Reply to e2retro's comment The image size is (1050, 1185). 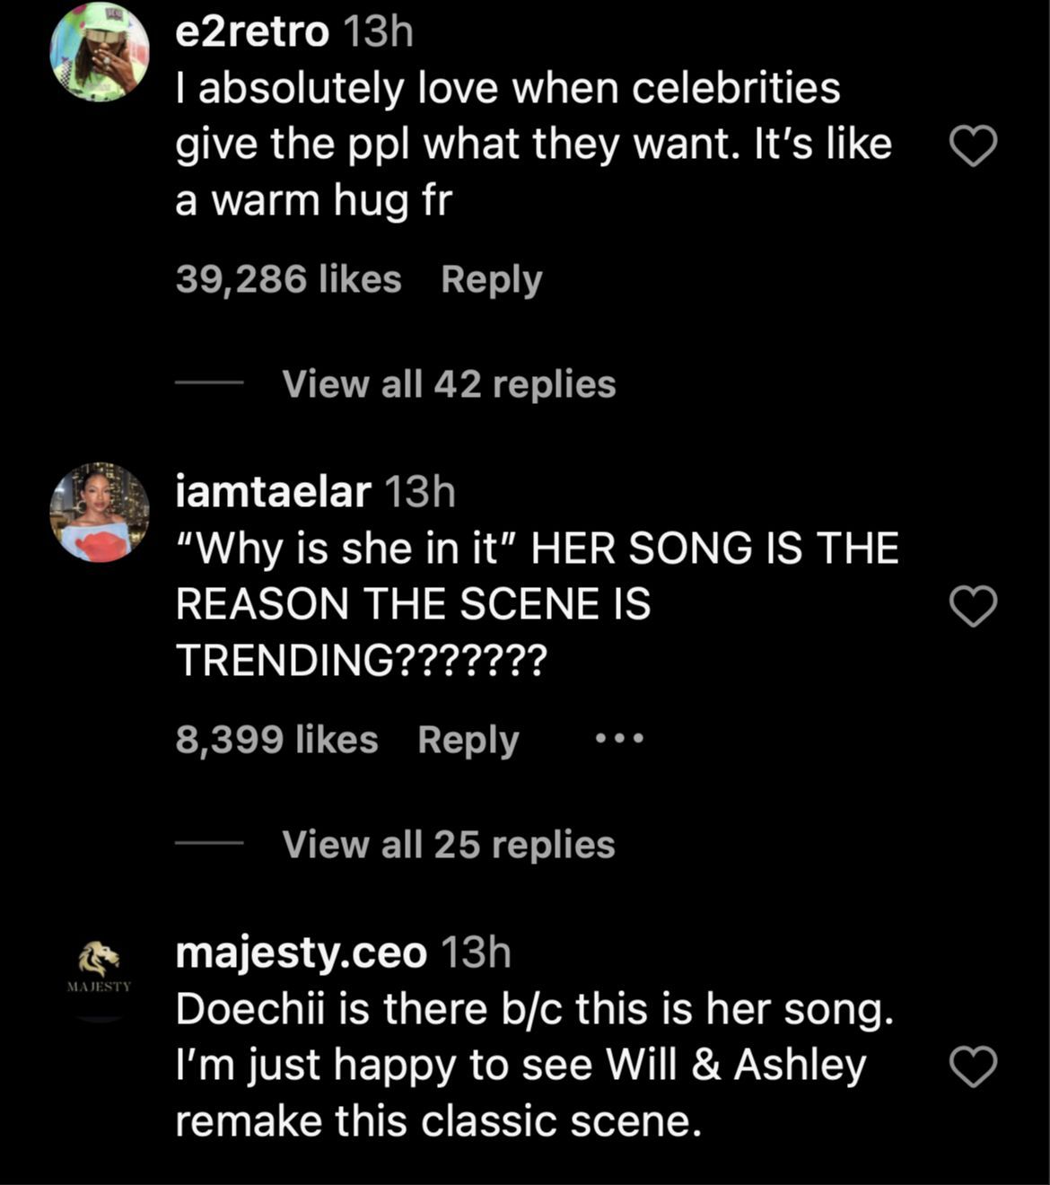pos(492,280)
